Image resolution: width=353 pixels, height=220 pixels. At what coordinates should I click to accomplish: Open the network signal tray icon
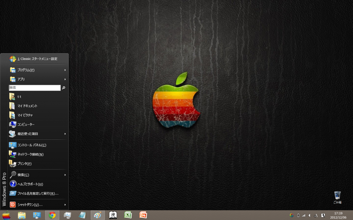tap(303, 215)
